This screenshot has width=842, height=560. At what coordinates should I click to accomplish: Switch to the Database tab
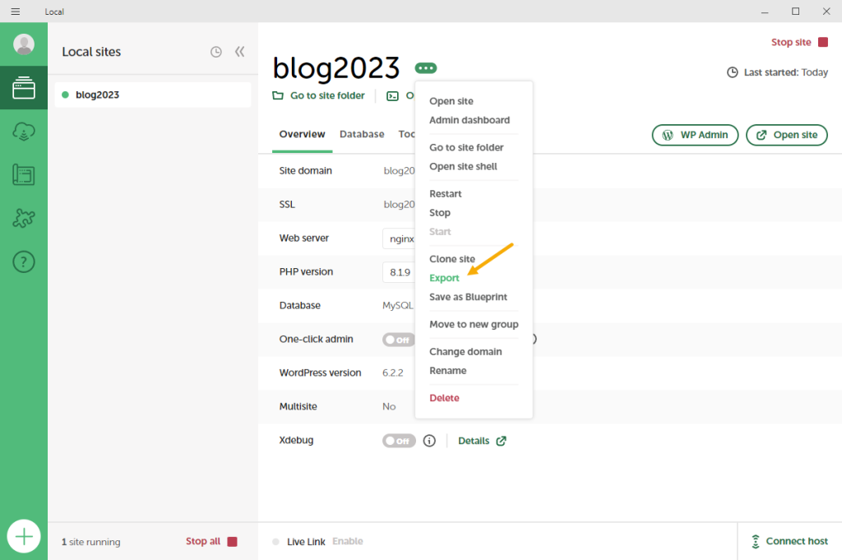(x=362, y=134)
